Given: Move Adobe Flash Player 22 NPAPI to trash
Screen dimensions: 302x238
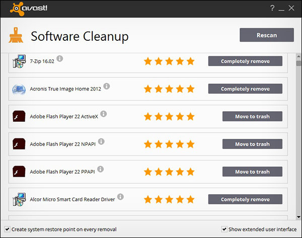Looking at the screenshot, I should point(252,144).
